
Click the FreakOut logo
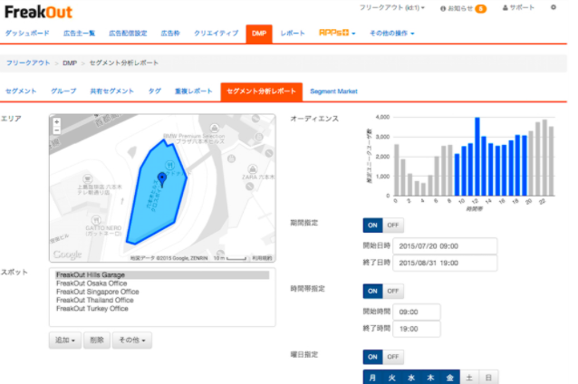38,12
